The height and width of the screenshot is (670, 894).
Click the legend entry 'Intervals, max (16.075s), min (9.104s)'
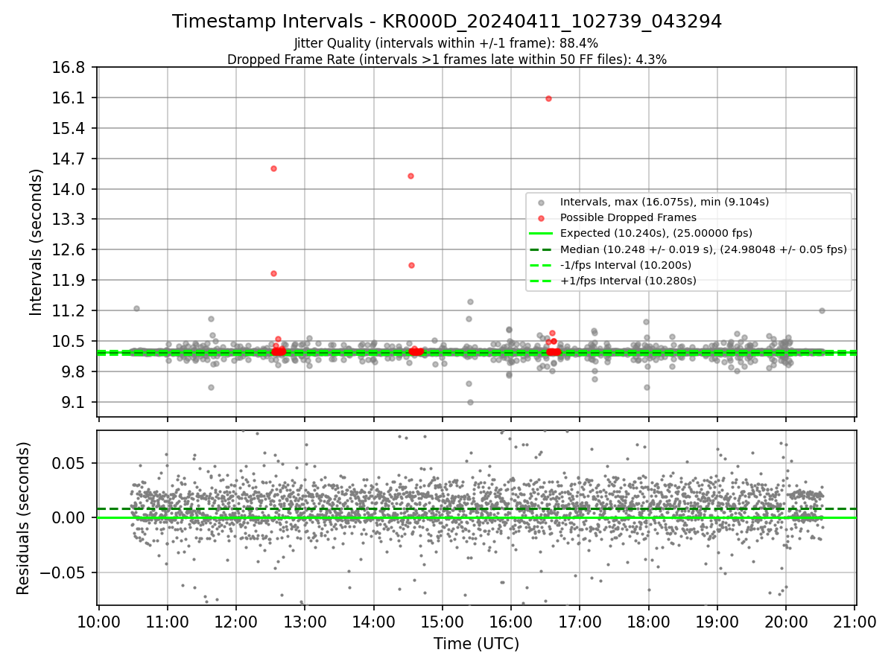pos(665,202)
